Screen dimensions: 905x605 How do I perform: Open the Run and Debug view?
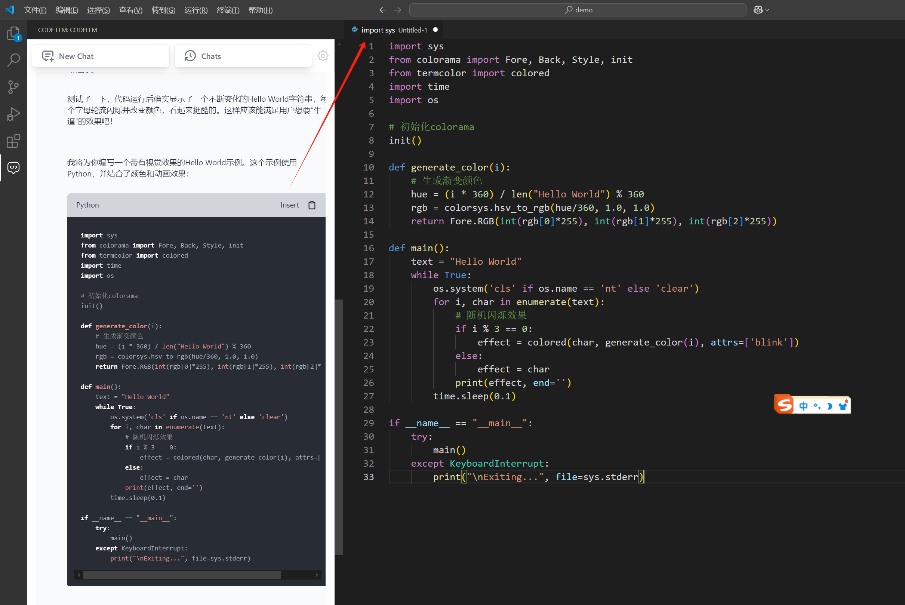pos(13,114)
